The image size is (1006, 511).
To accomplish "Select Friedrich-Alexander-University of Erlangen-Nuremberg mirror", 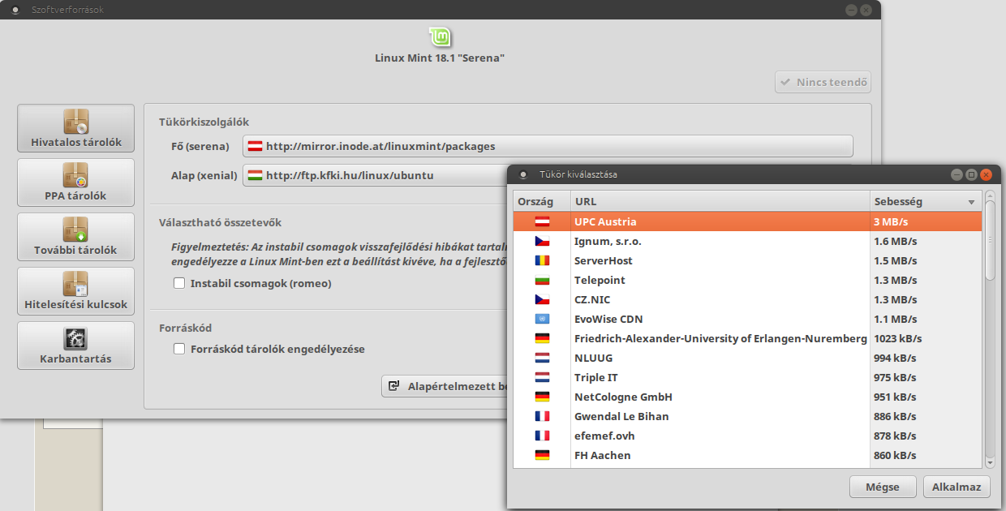I will [x=747, y=338].
